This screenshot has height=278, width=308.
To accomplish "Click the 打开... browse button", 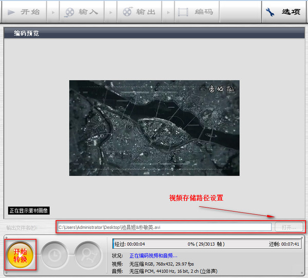I will 288,227.
